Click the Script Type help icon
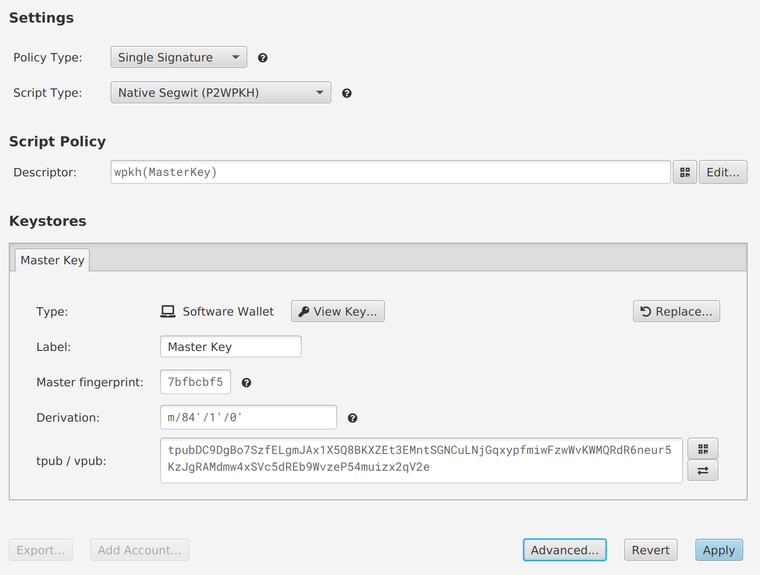Viewport: 760px width, 575px height. (x=346, y=93)
